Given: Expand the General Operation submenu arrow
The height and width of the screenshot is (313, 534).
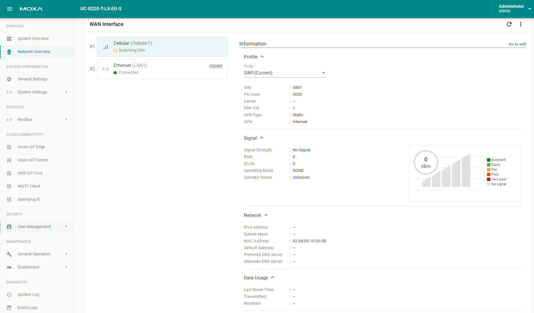Looking at the screenshot, I should tap(66, 254).
